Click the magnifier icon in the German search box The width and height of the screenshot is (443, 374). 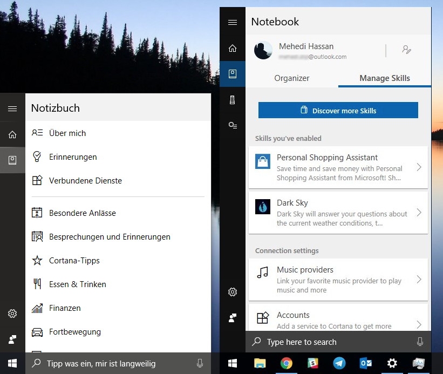pyautogui.click(x=37, y=363)
